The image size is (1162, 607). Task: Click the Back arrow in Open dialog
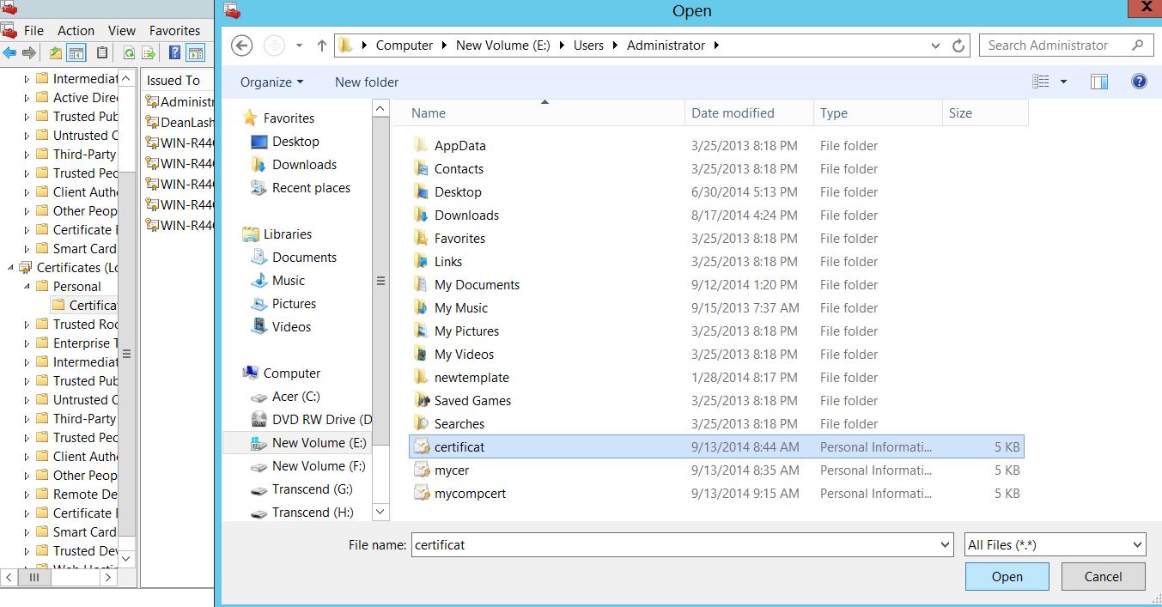click(x=241, y=46)
